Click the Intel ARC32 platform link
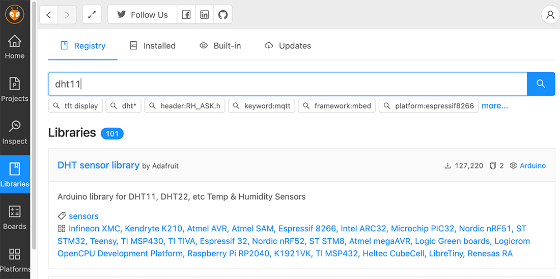560x279 pixels. tap(363, 229)
